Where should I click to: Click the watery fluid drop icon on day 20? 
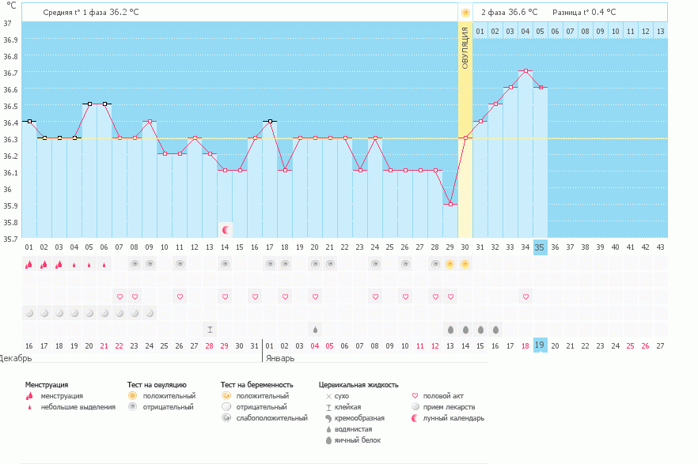tap(315, 329)
